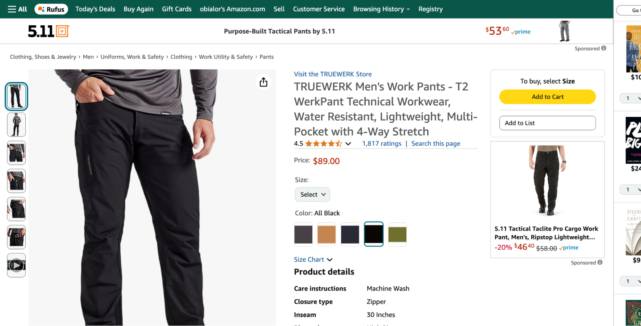Play the product video thumbnail
The image size is (641, 326).
[x=16, y=265]
